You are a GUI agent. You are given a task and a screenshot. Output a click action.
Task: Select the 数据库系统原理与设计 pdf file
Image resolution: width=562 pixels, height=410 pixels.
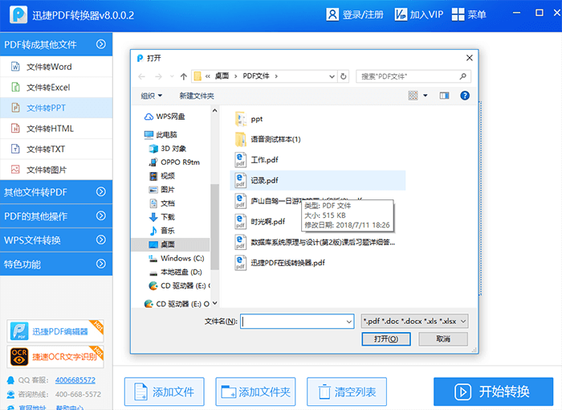315,242
